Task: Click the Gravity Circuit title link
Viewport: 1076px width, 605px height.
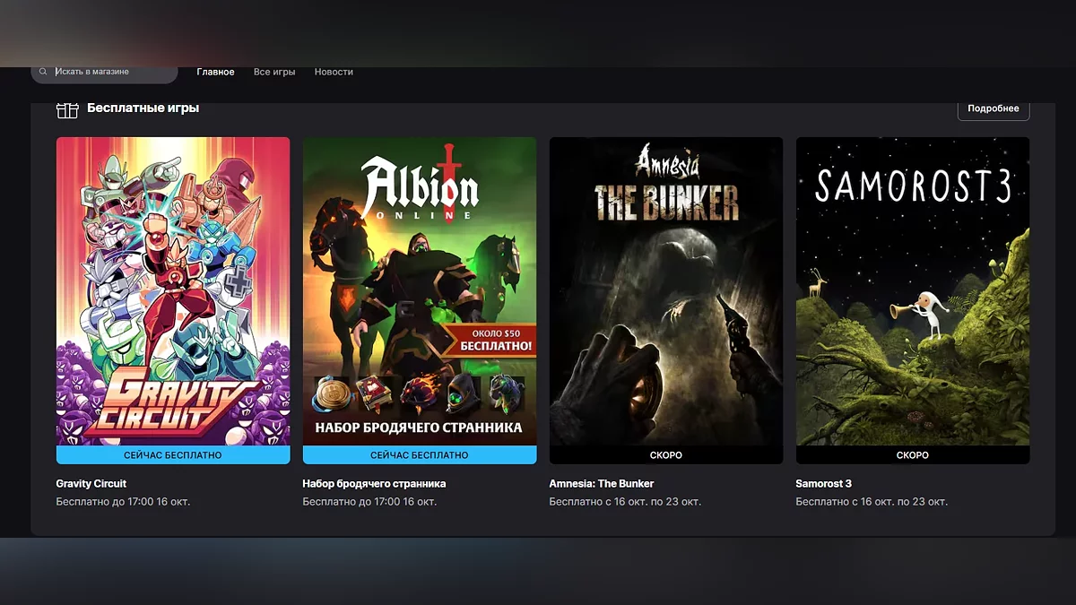Action: coord(91,484)
